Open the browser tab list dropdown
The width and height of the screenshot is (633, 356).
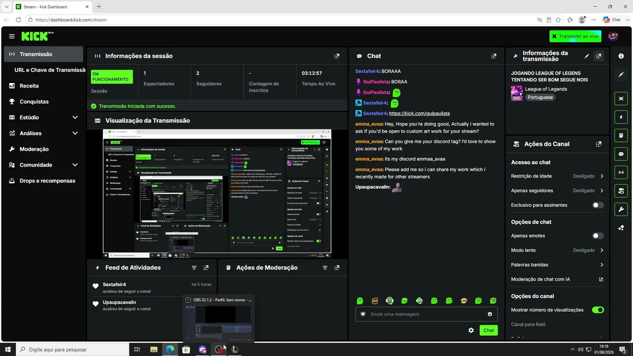(x=6, y=6)
